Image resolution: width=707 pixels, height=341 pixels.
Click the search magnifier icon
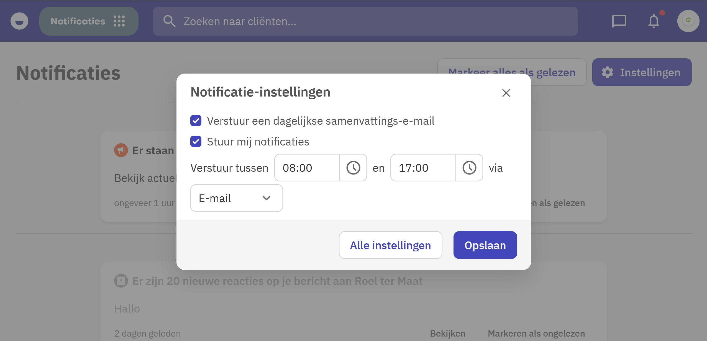click(x=169, y=21)
